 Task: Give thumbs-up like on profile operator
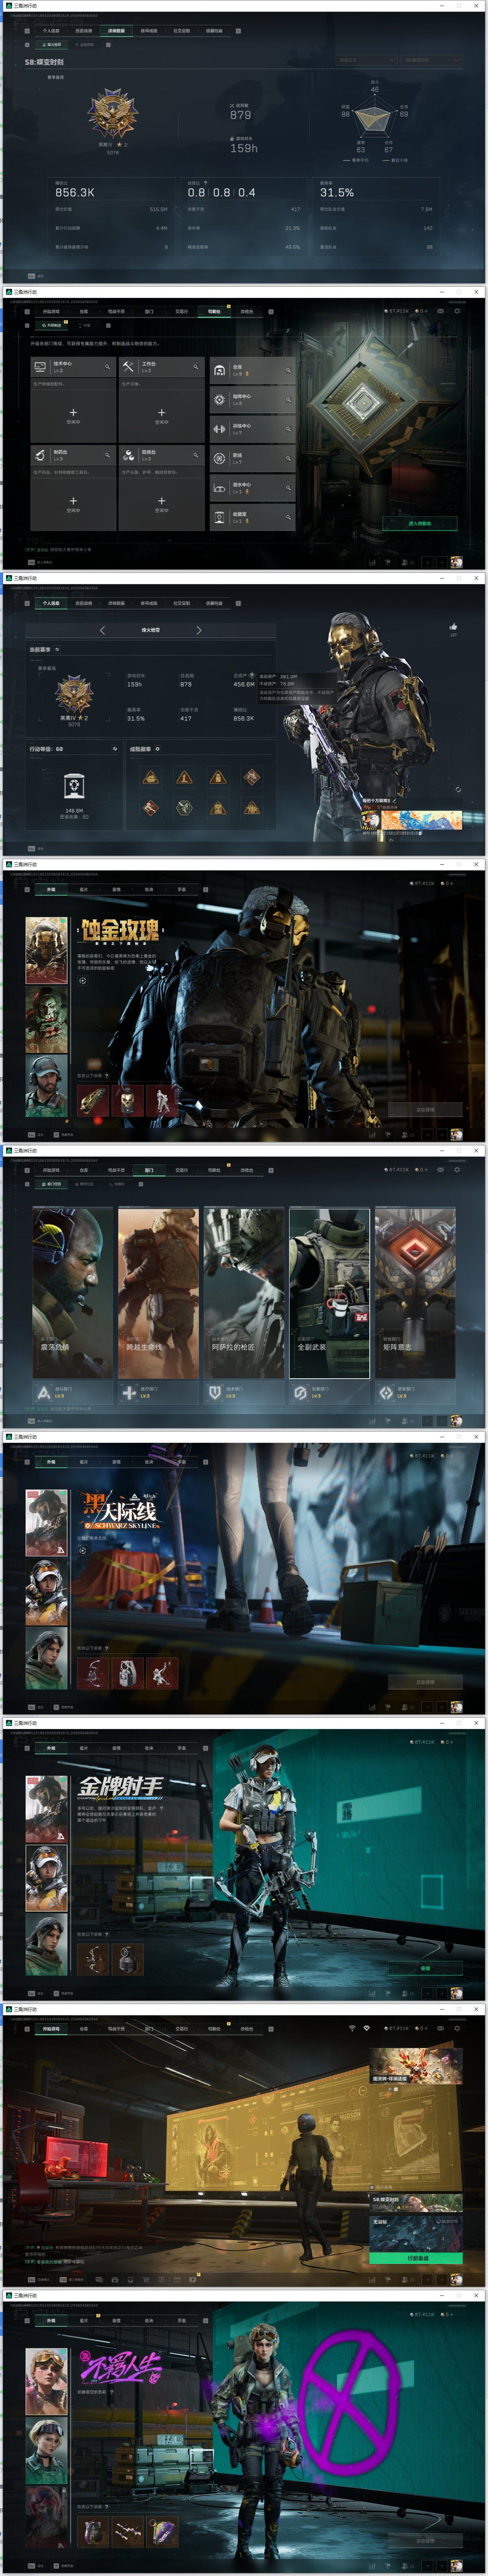[453, 627]
